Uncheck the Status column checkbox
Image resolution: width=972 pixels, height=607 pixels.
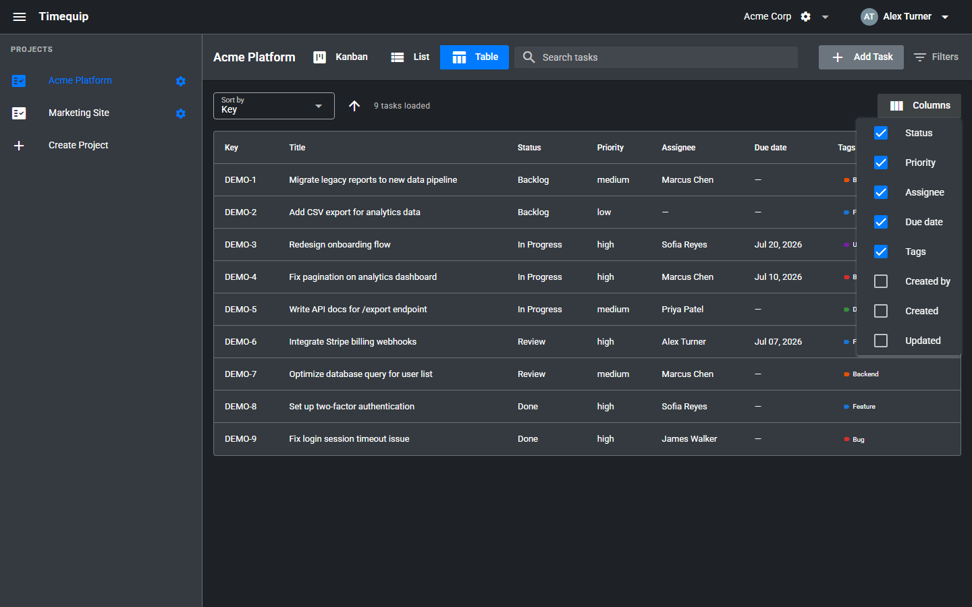(881, 133)
